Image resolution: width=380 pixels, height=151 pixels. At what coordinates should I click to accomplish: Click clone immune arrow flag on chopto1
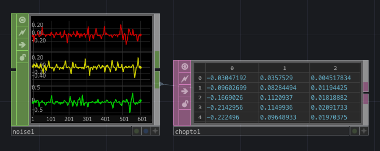coord(185,91)
